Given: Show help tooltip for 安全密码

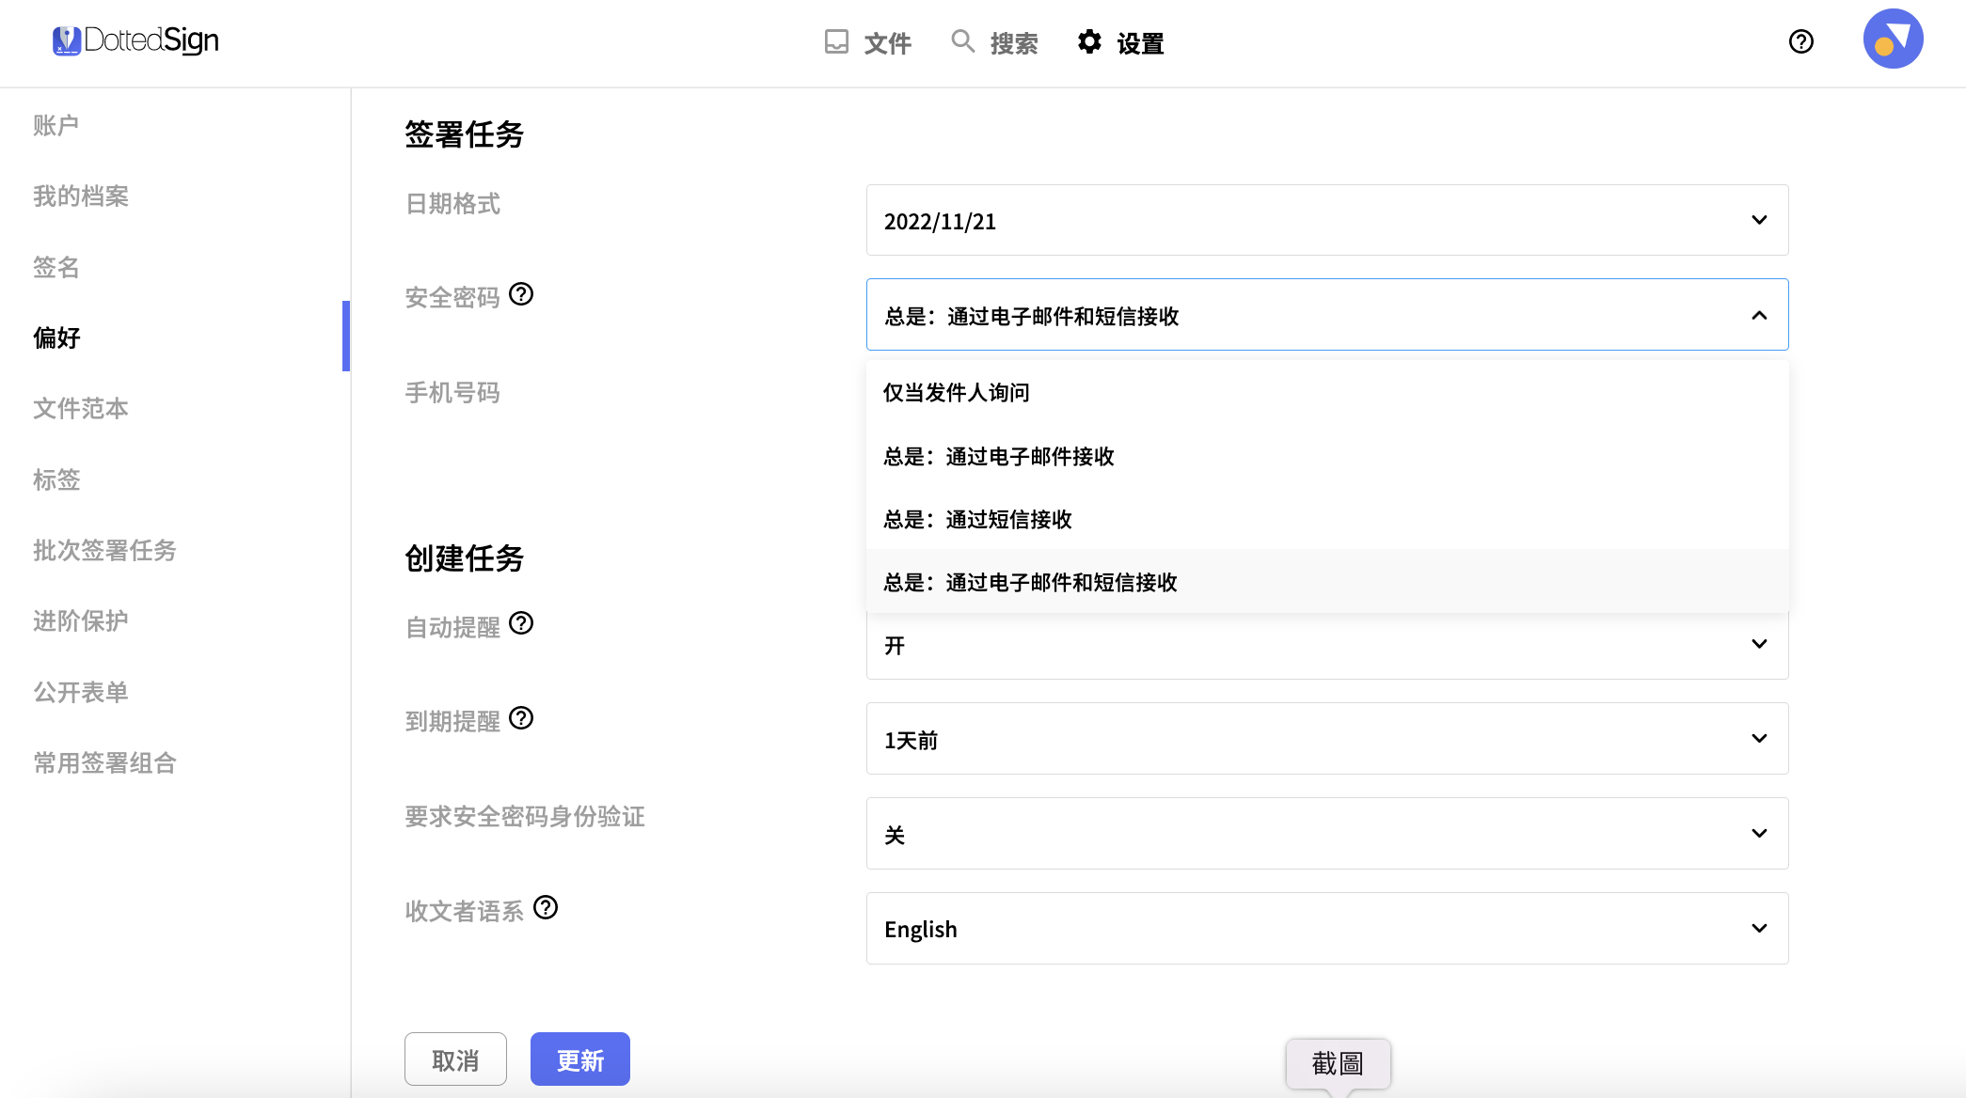Looking at the screenshot, I should 521,294.
